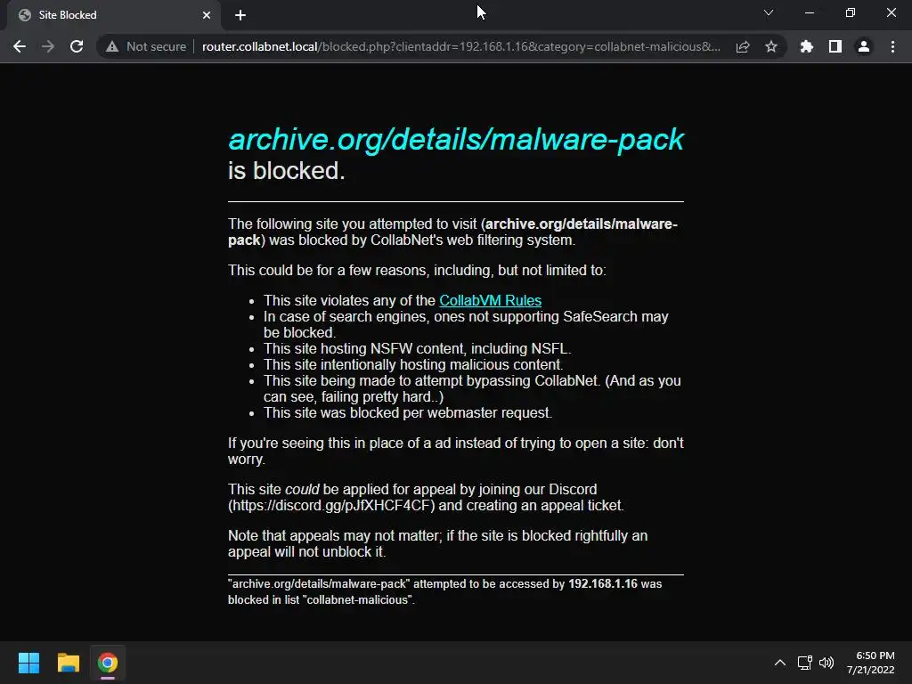Open the Not secure site info
This screenshot has width=912, height=684.
pyautogui.click(x=146, y=46)
